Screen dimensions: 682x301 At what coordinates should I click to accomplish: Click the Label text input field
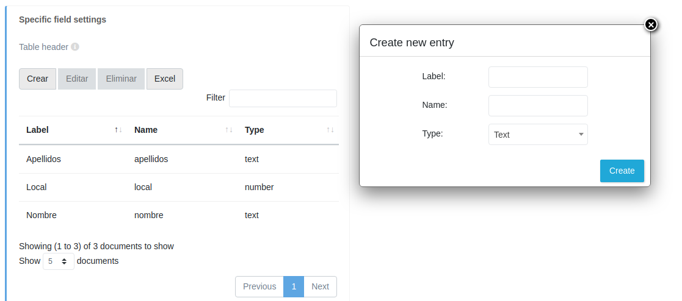pyautogui.click(x=538, y=77)
